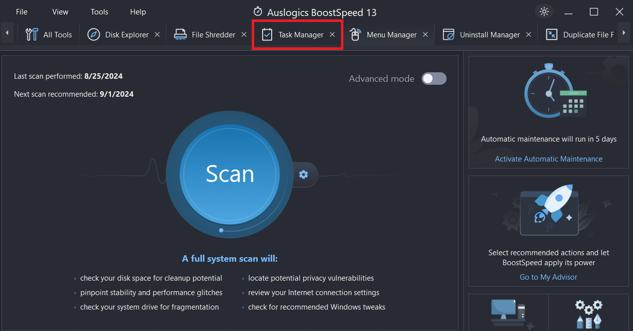
Task: Close the Uninstall Manager tab
Action: coord(528,34)
